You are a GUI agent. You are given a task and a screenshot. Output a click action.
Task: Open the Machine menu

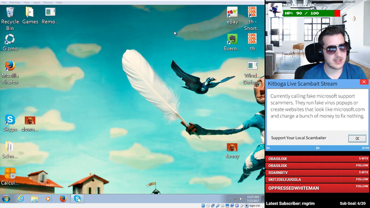coord(15,2)
